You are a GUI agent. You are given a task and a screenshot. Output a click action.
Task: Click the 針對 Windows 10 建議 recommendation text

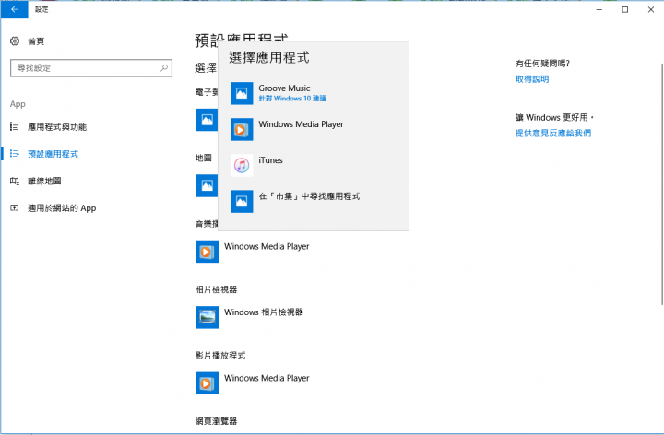(292, 99)
